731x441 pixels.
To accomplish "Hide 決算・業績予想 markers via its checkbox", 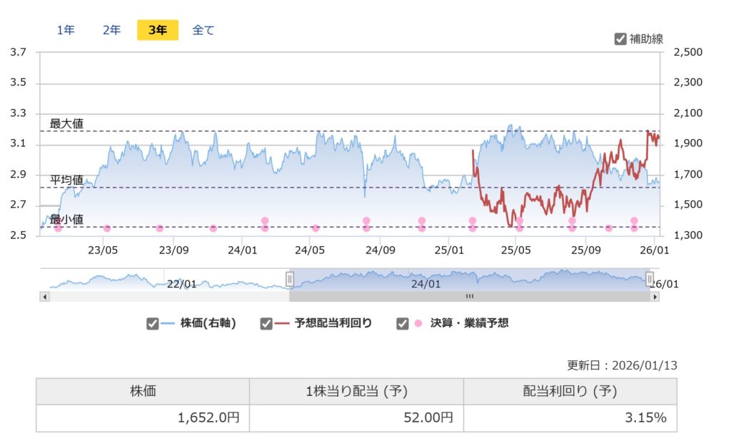I will (401, 323).
